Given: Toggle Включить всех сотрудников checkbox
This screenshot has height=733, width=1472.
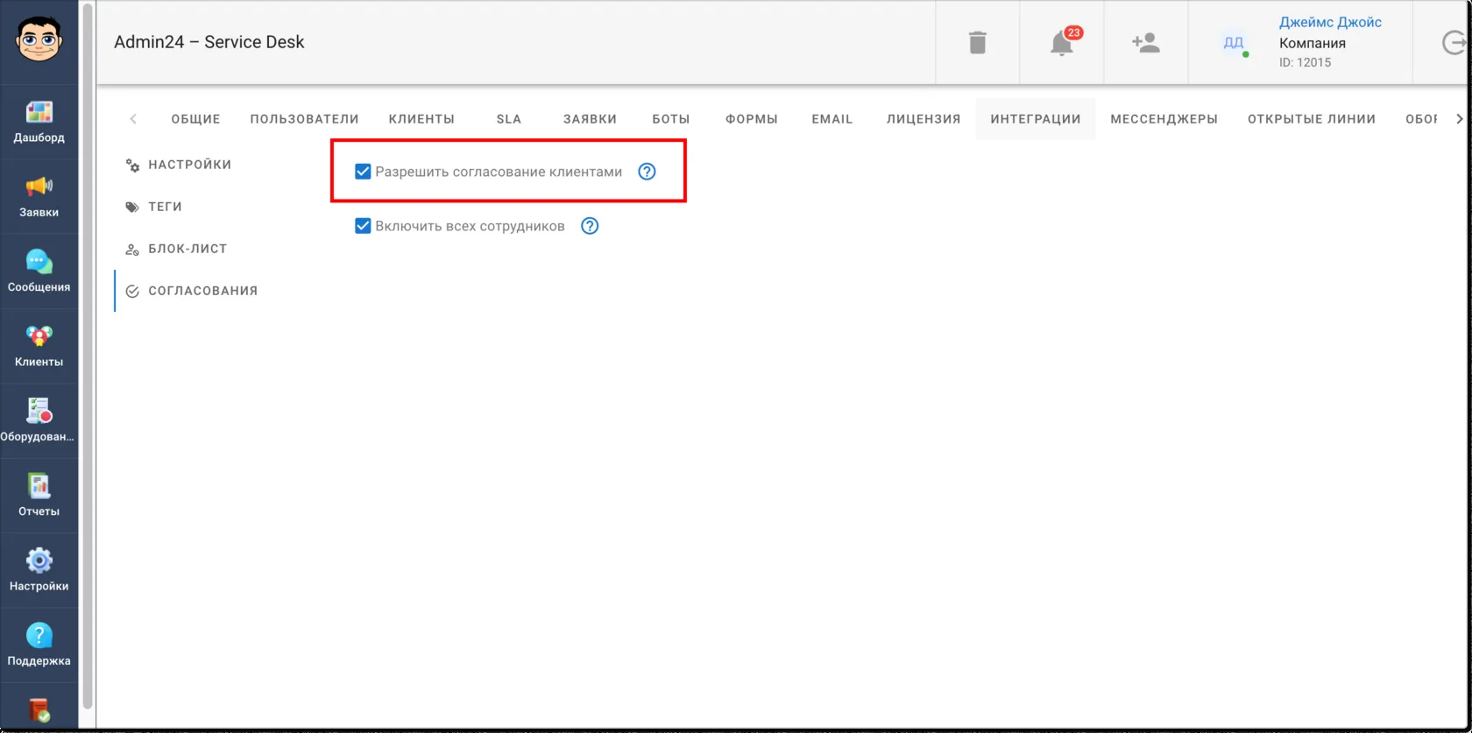Looking at the screenshot, I should click(x=363, y=226).
